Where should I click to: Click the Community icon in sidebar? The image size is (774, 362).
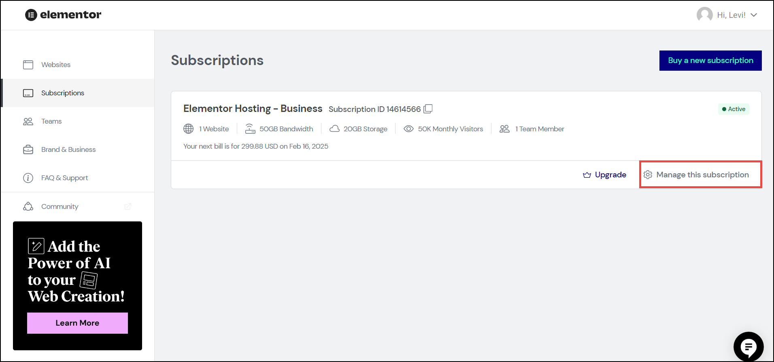pos(28,206)
